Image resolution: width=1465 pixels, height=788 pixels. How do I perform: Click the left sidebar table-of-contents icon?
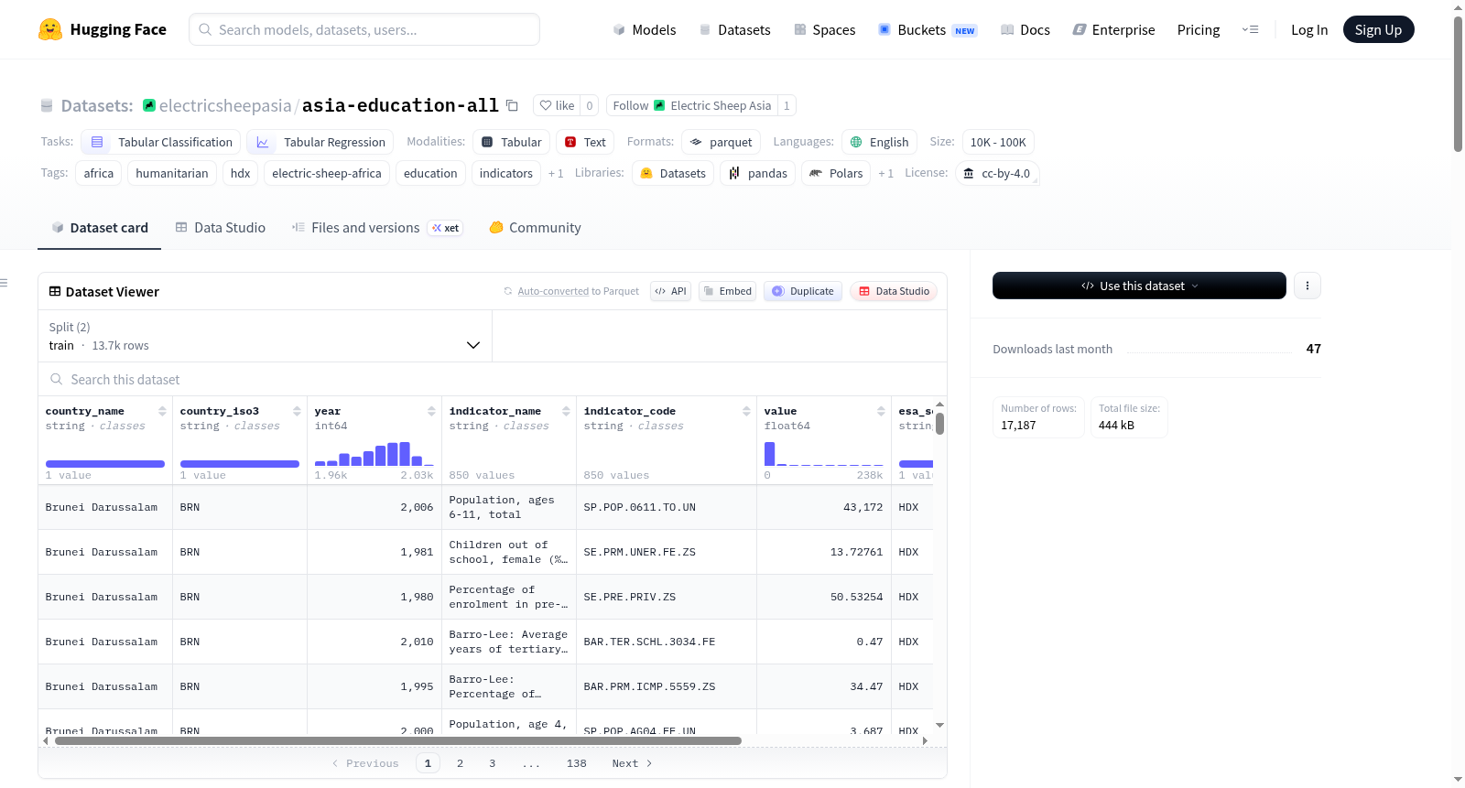click(4, 283)
